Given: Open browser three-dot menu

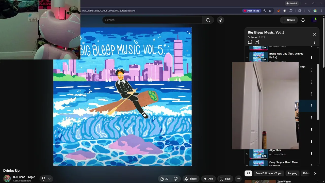Looking at the screenshot, I should point(321,11).
